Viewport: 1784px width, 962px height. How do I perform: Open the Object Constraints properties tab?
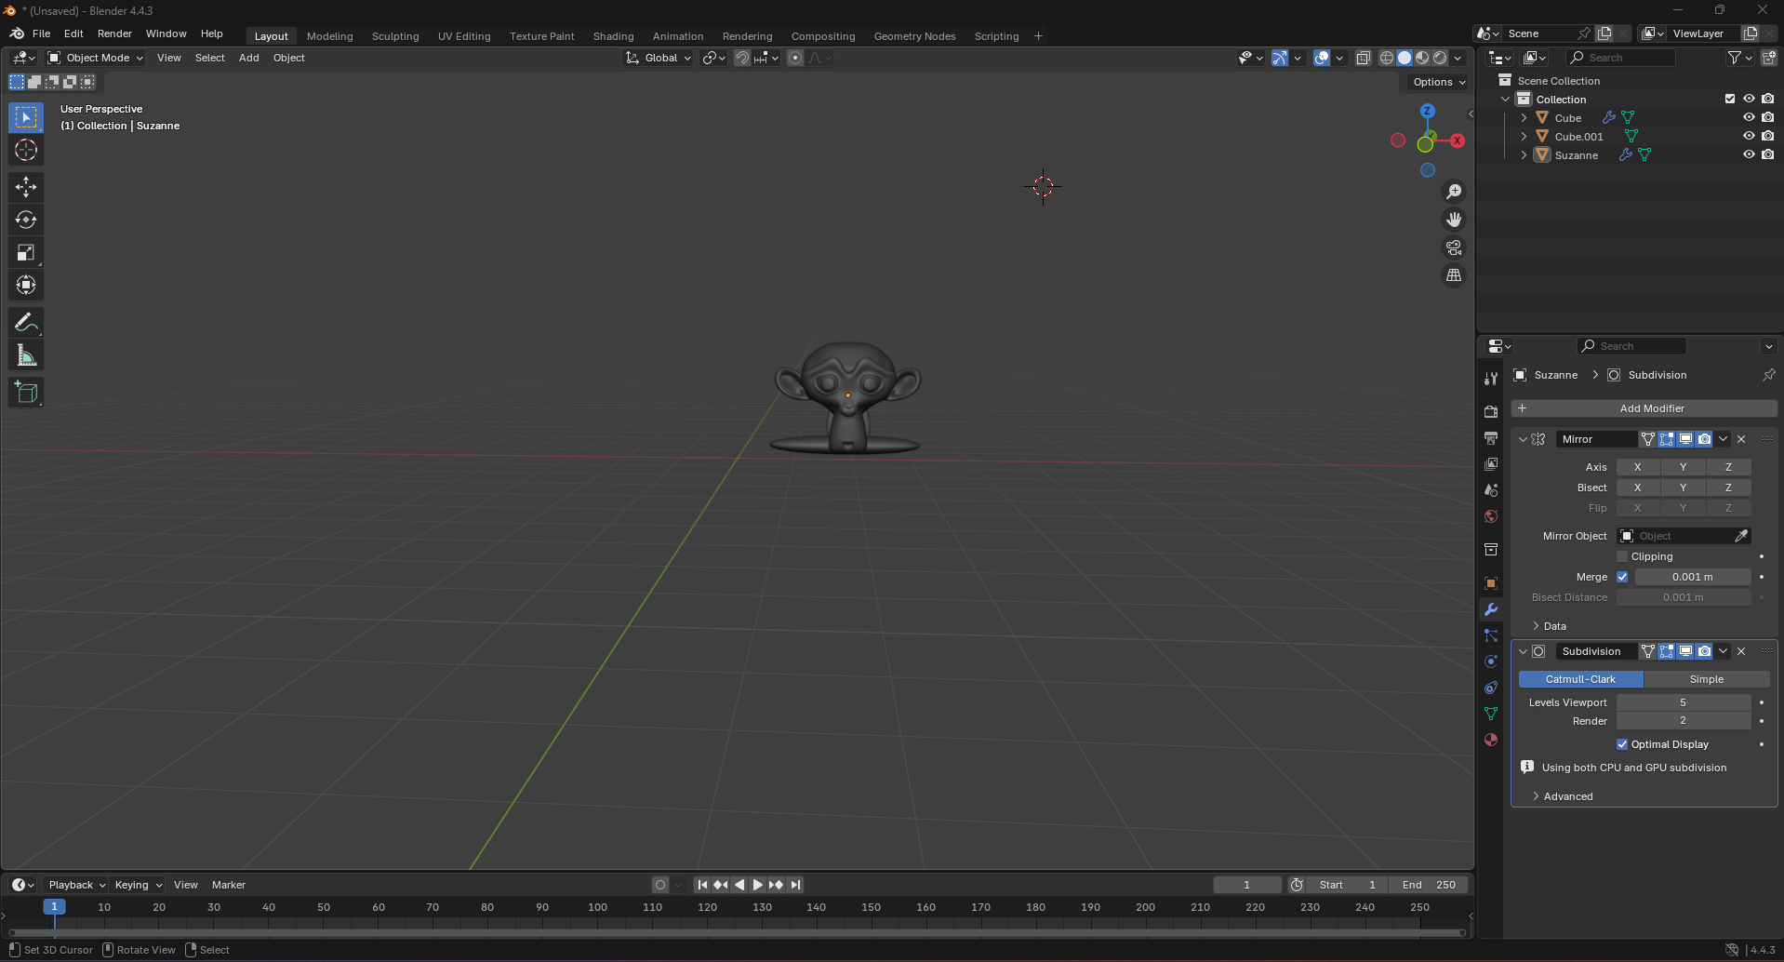point(1491,688)
